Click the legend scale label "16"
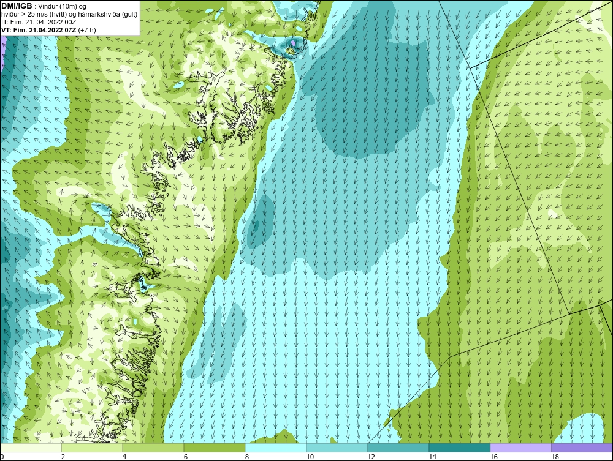The height and width of the screenshot is (461, 613). 493,457
